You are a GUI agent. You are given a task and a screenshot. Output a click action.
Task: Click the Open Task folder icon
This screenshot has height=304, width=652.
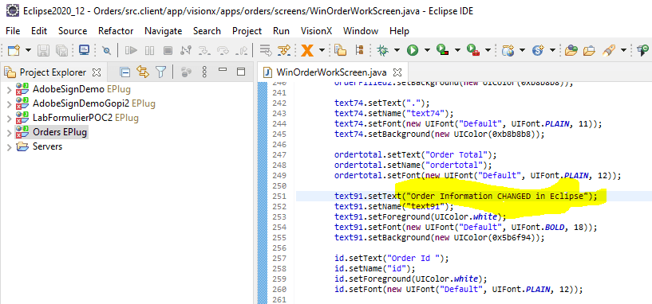[x=589, y=50]
